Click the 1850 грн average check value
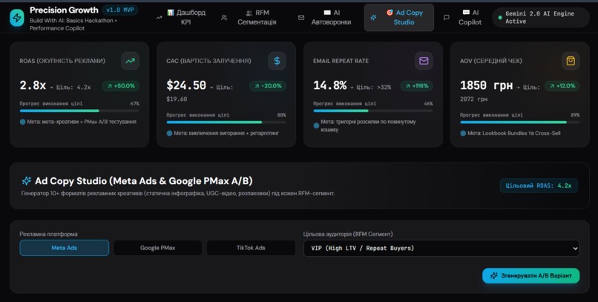 [x=486, y=85]
